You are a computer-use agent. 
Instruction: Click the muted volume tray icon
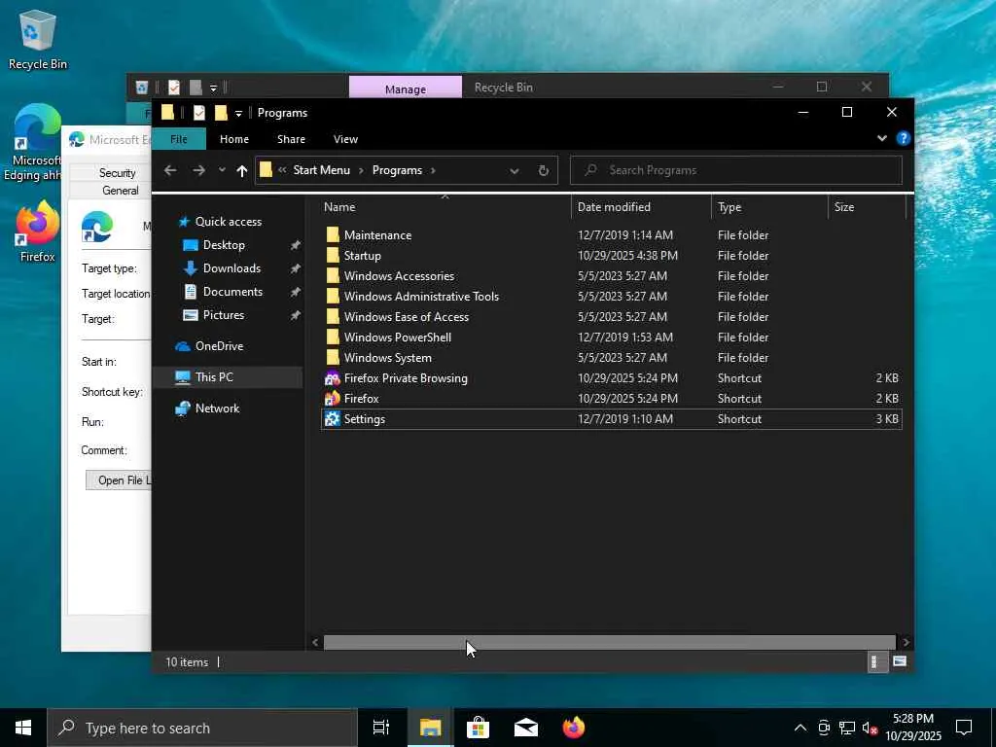pos(870,728)
